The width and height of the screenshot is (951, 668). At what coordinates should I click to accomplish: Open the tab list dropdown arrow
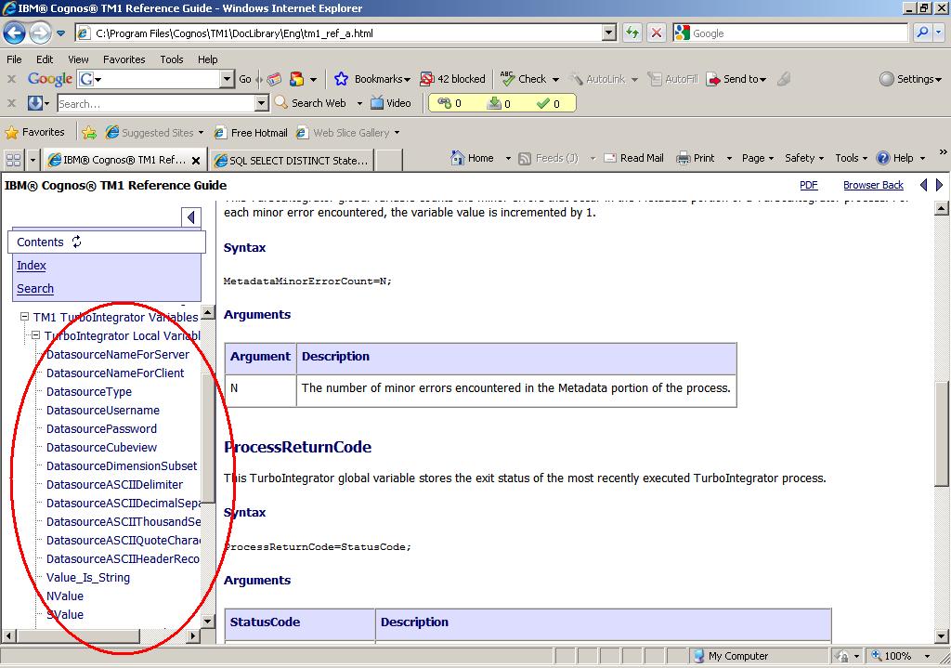33,160
